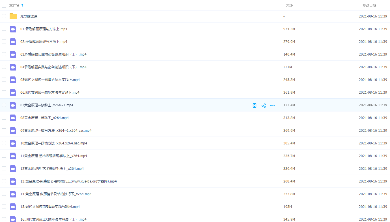This screenshot has width=390, height=222.
Task: Open the more options ellipsis icon
Action: pos(273,105)
